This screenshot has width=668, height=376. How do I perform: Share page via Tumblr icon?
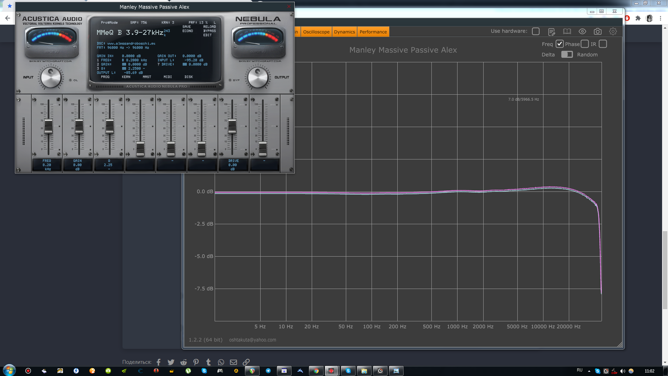tap(208, 362)
